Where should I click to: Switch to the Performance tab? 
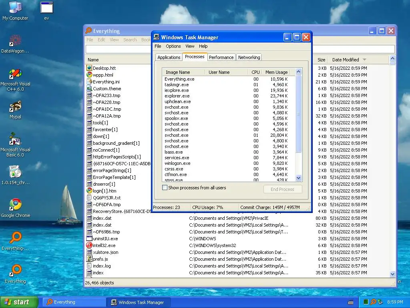221,57
